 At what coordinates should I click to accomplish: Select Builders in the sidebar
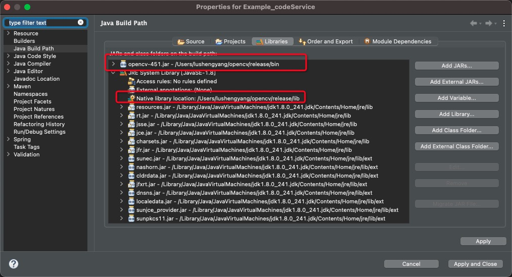click(24, 41)
